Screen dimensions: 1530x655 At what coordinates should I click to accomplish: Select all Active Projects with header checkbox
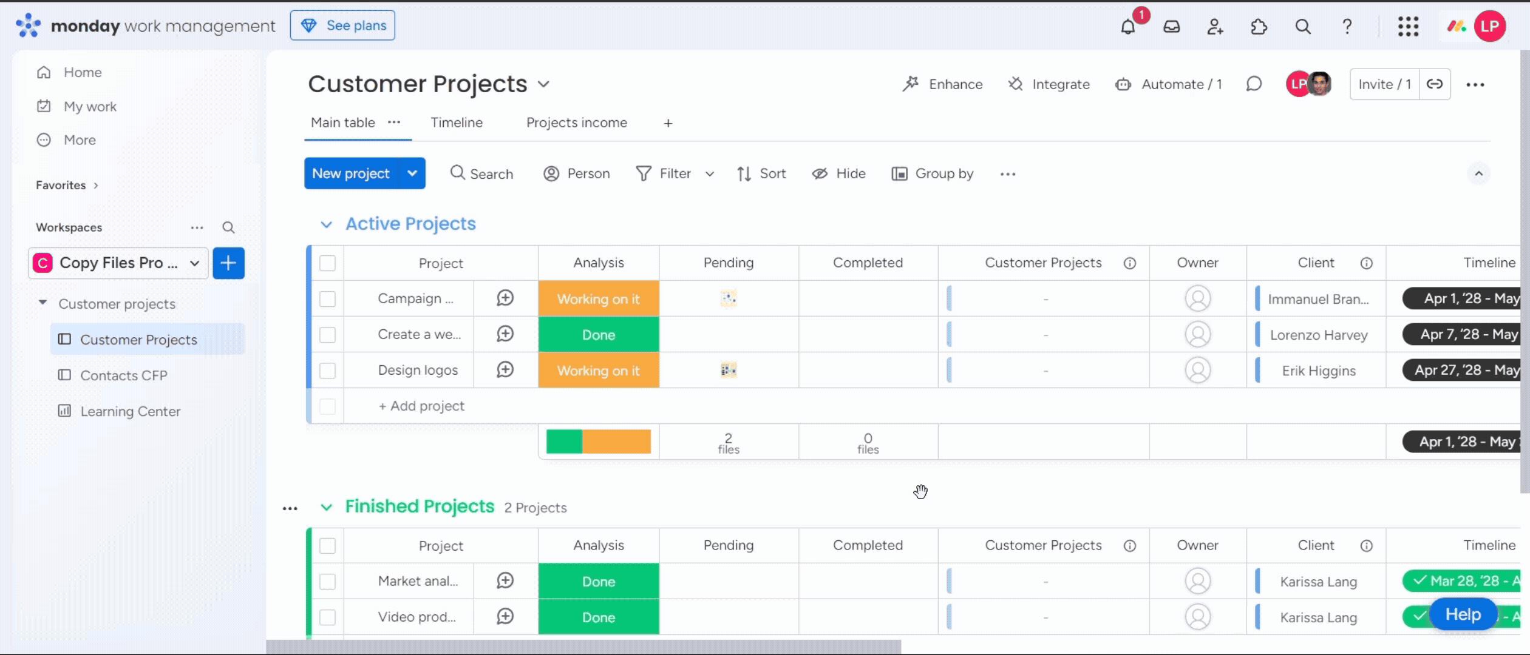coord(327,263)
